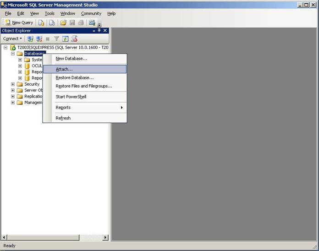Click the Object Explorer Refresh icon

point(65,38)
